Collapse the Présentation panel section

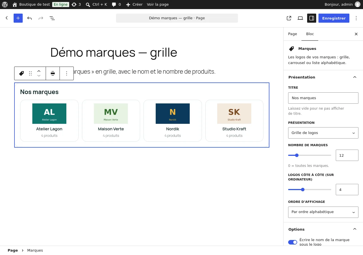tap(323, 77)
